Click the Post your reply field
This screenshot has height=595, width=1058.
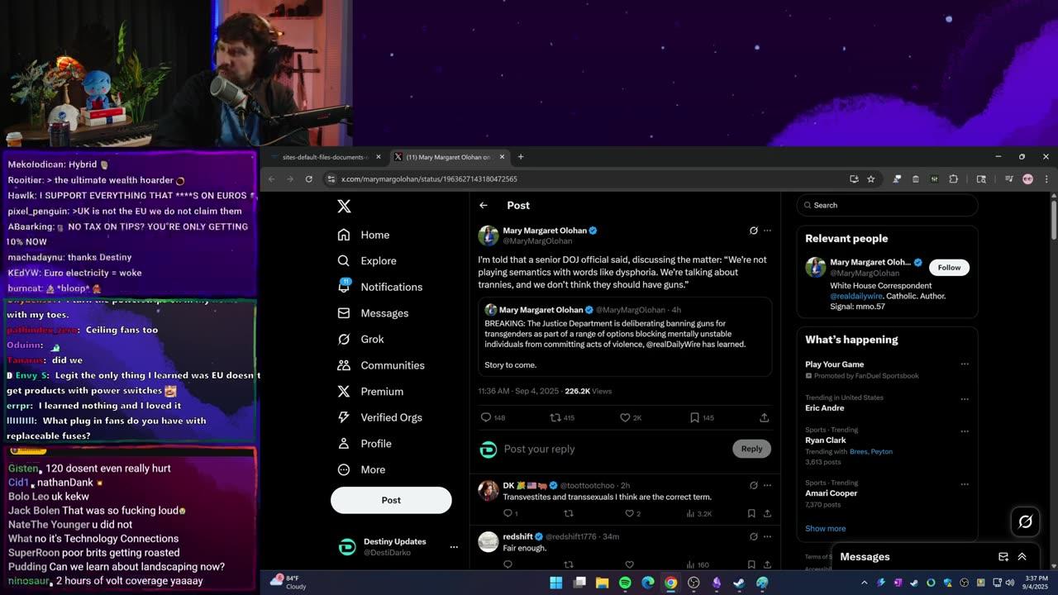[x=612, y=449]
